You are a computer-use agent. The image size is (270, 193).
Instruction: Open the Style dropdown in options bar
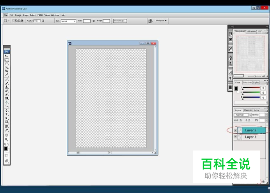(69, 21)
